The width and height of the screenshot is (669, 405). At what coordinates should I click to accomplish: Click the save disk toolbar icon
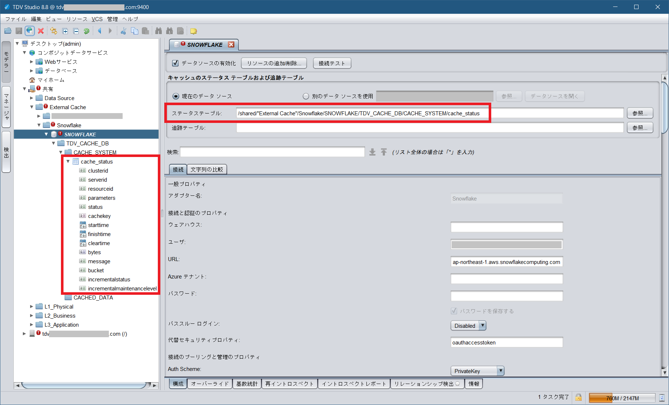19,31
